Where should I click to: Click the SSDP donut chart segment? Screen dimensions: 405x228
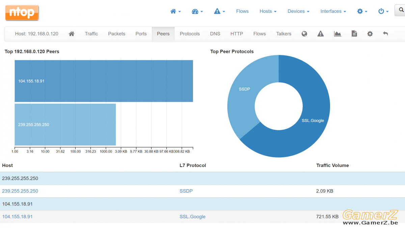coord(244,94)
